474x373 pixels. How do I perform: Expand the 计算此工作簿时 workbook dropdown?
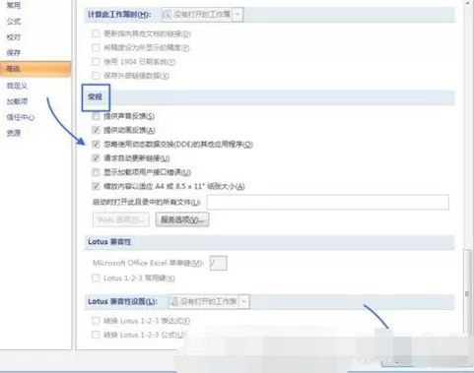(237, 15)
